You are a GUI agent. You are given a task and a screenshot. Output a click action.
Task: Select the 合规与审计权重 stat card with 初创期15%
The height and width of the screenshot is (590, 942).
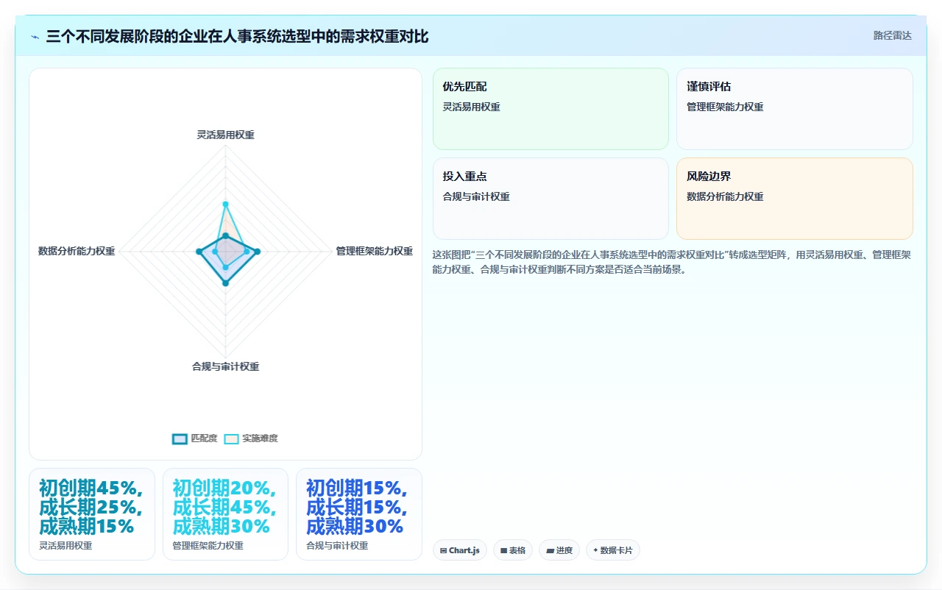click(x=359, y=514)
